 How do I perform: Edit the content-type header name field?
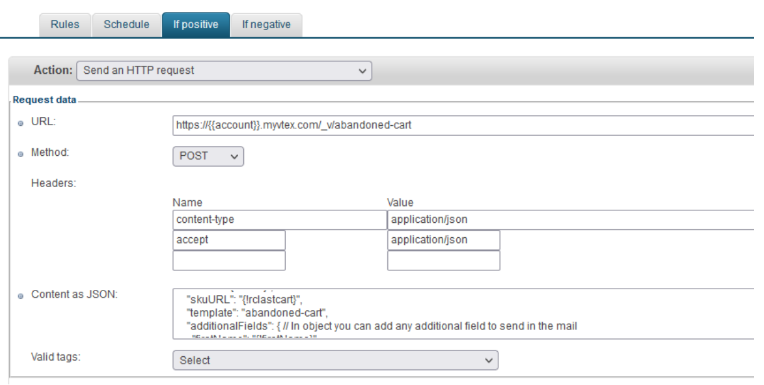(280, 220)
